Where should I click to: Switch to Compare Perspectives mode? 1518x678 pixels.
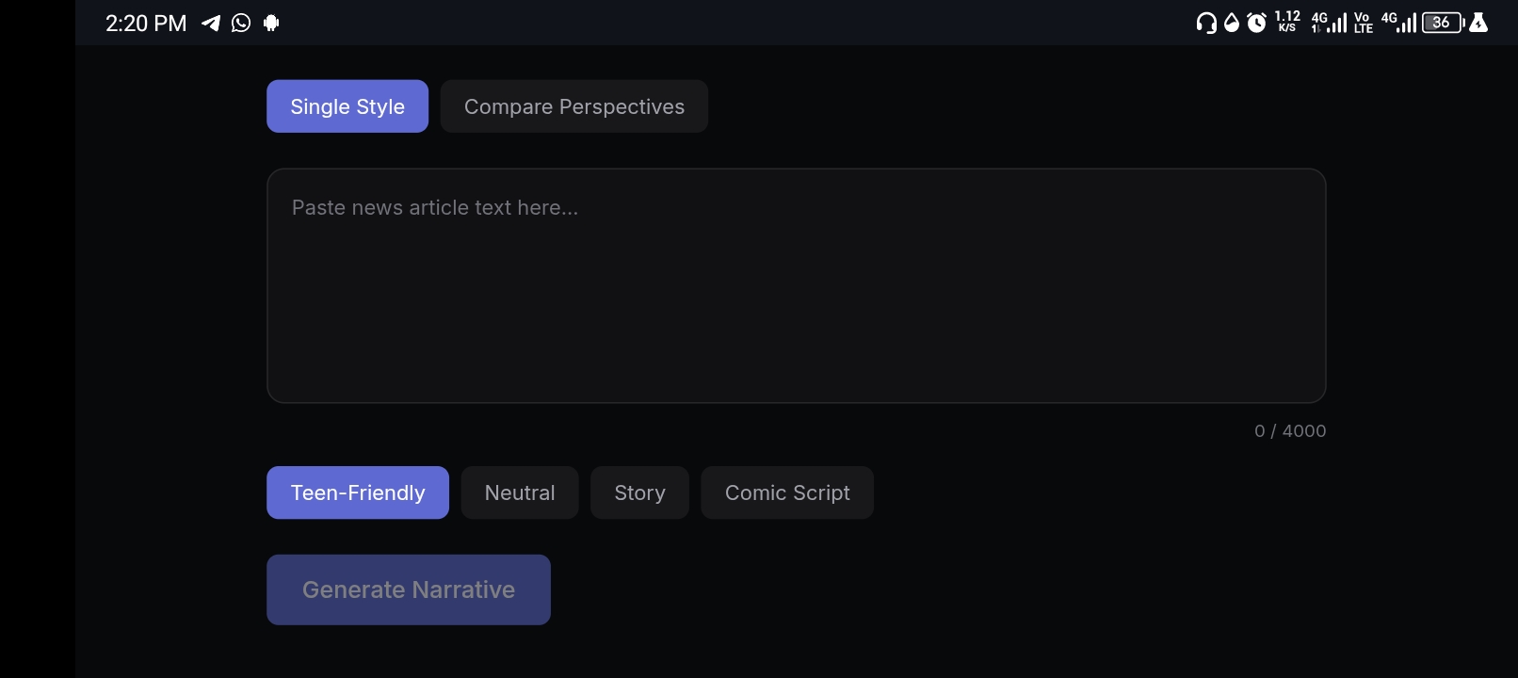coord(574,106)
